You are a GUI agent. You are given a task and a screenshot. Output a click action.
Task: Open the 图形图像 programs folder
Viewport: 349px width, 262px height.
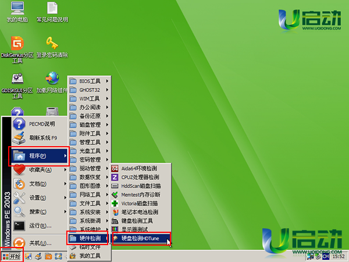tap(89, 186)
